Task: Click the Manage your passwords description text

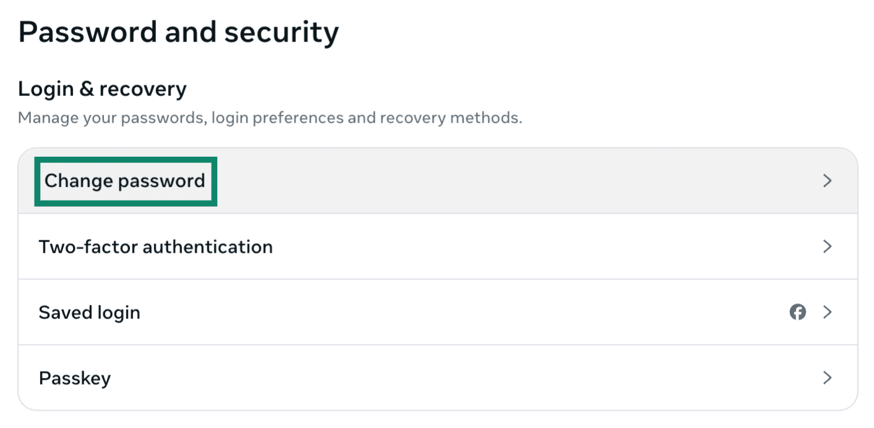Action: pyautogui.click(x=270, y=118)
